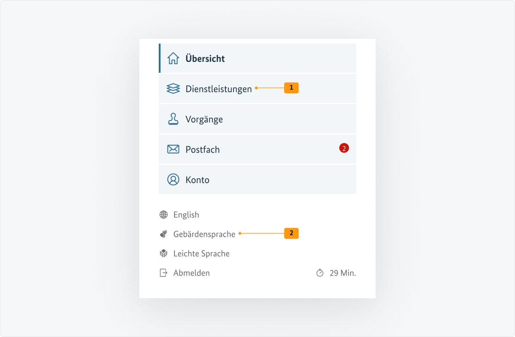
Task: Open the Übersicht menu entry
Action: click(205, 58)
